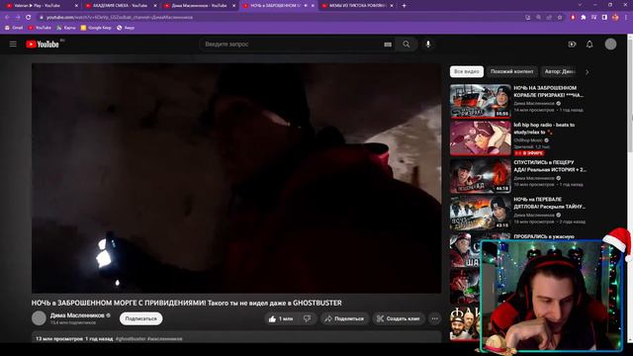Click the 'Подписаться' subscribe button
Image resolution: width=633 pixels, height=356 pixels.
[140, 318]
